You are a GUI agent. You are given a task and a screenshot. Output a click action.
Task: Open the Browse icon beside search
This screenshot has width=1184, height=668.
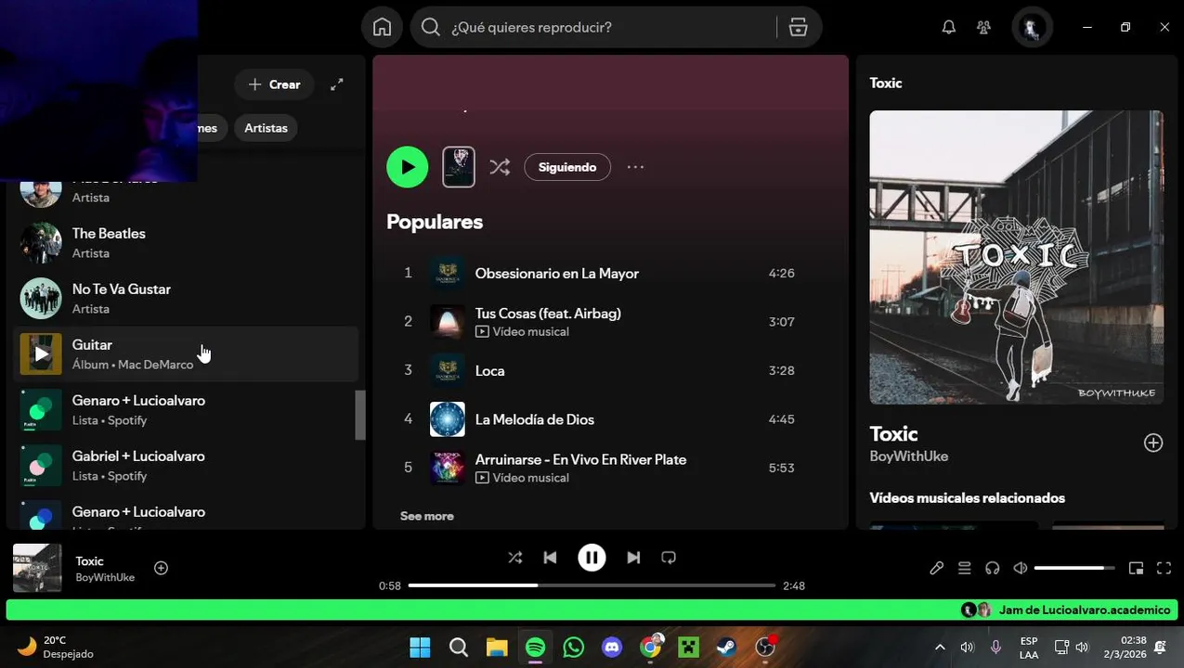click(799, 28)
